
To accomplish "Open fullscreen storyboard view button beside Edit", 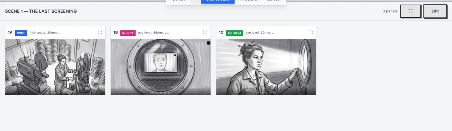I will (x=410, y=11).
